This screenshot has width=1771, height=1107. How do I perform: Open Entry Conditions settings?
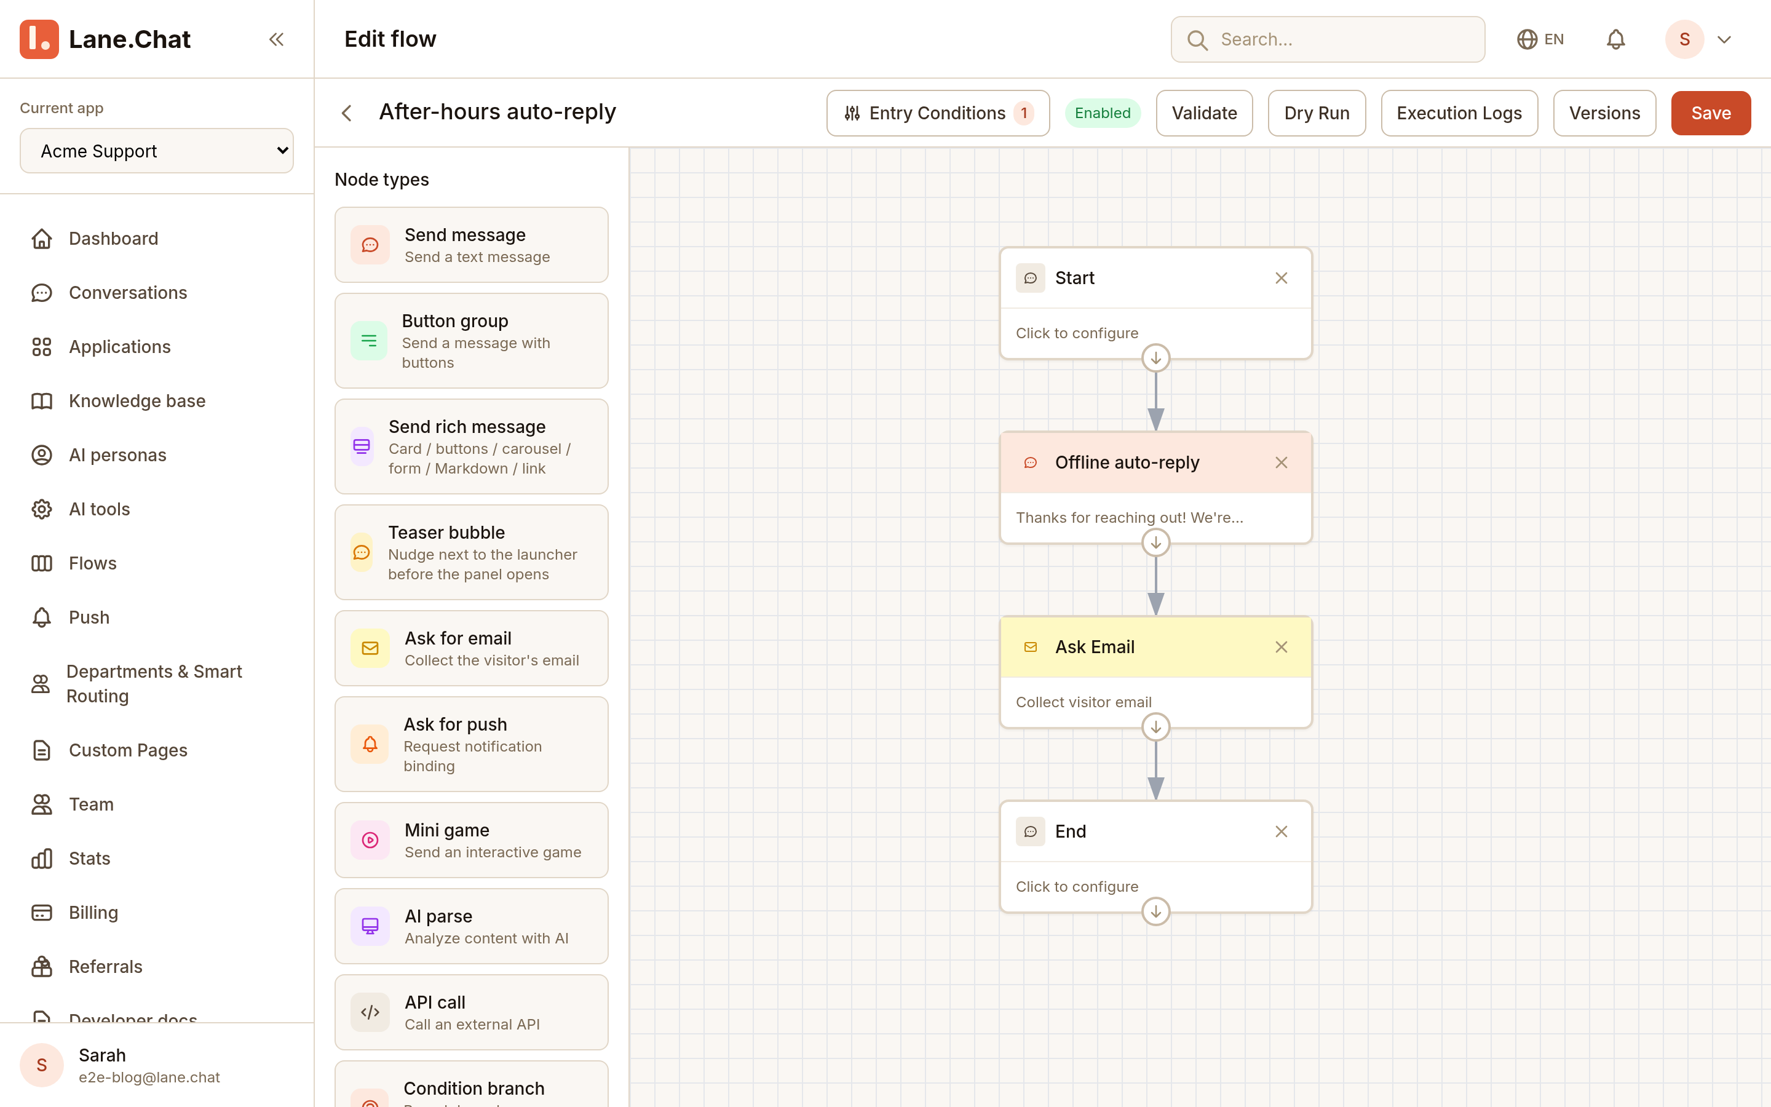937,113
